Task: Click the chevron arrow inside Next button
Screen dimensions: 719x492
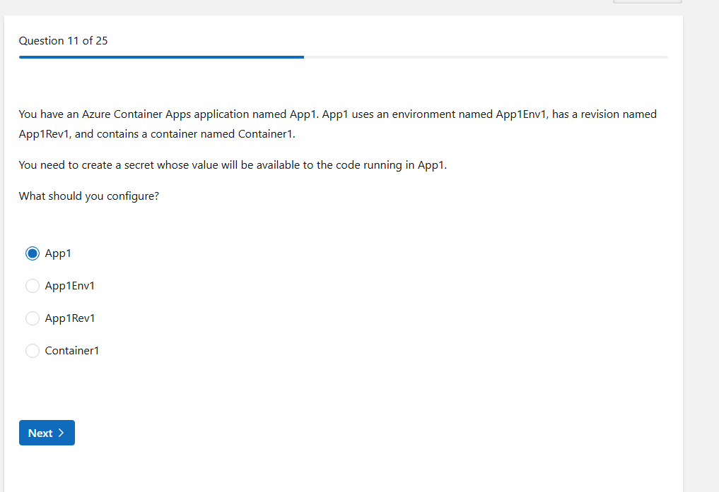Action: pos(62,433)
